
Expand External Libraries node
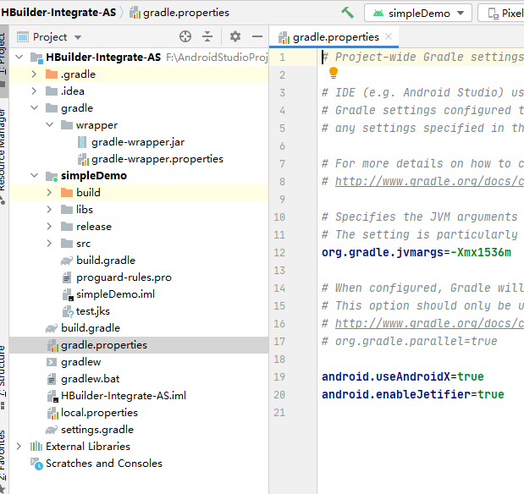tap(19, 447)
